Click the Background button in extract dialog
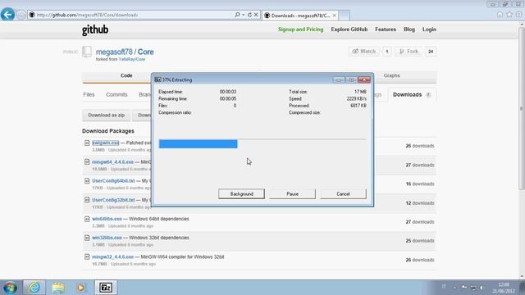Image resolution: width=525 pixels, height=295 pixels. pyautogui.click(x=241, y=194)
